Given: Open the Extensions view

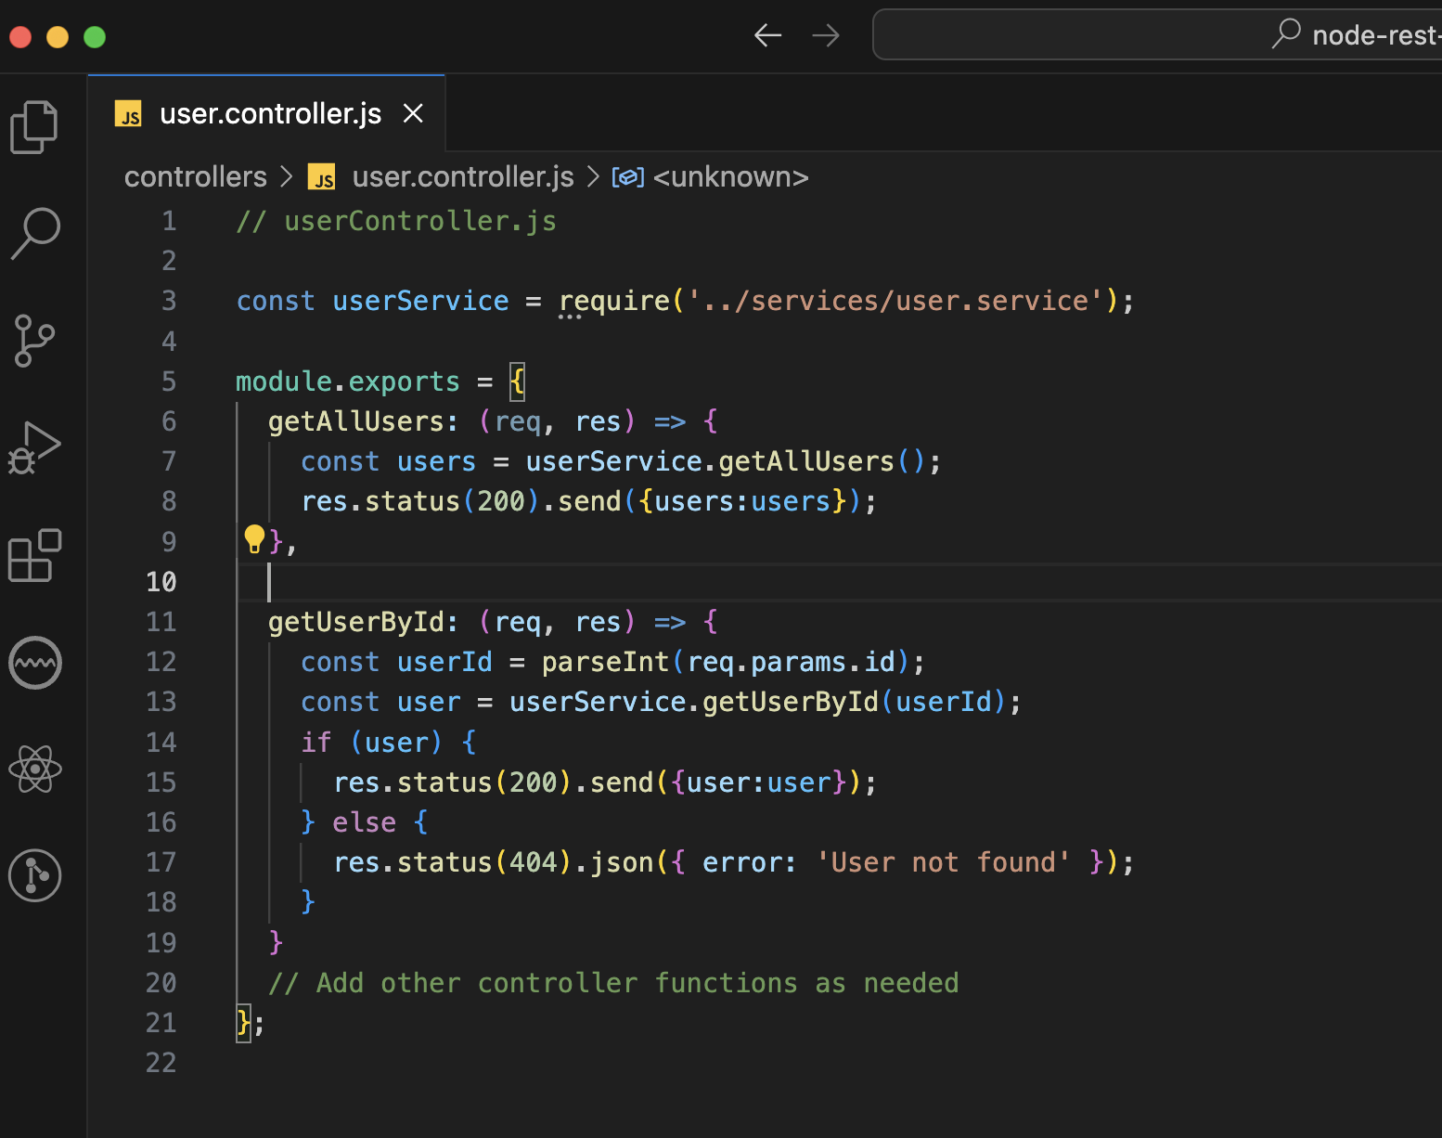Looking at the screenshot, I should 34,556.
